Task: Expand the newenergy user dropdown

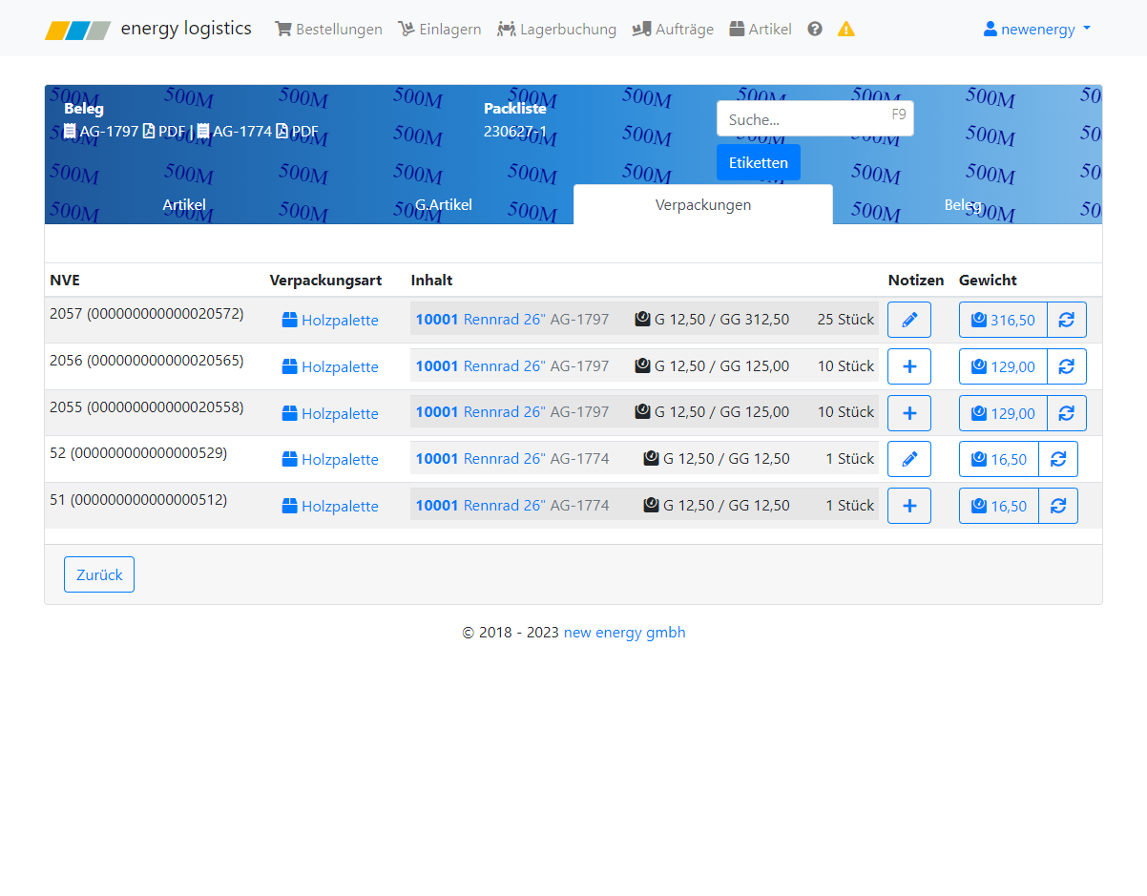Action: (x=1037, y=29)
